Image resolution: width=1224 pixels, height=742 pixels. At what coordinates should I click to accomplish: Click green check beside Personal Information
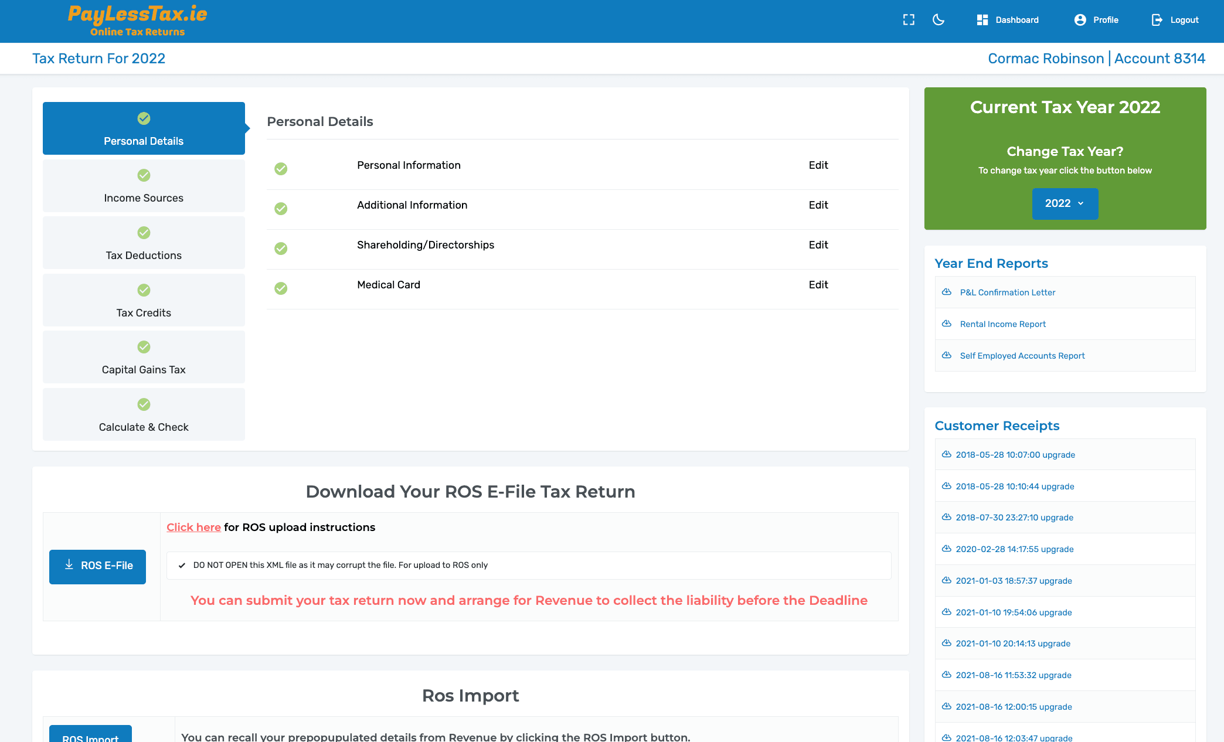281,169
